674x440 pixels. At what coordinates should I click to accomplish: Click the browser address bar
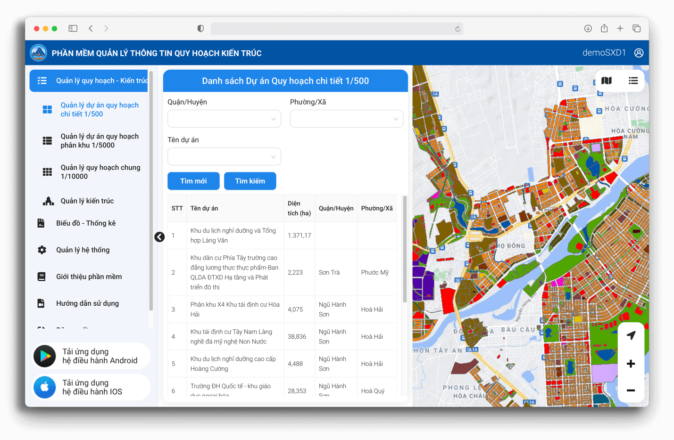coord(337,29)
